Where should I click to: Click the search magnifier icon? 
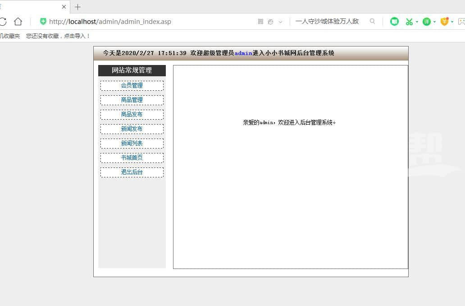click(x=372, y=21)
